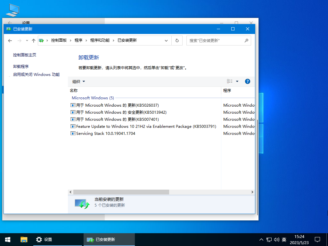Screen dimensions: 328x246
Task: Expand the address bar path dropdown chevron
Action: point(166,40)
